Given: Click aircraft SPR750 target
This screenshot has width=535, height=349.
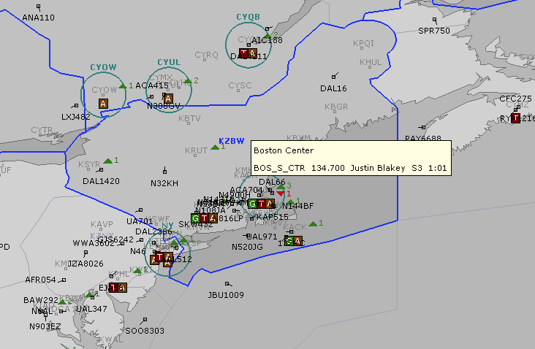Looking at the screenshot, I should coord(434,20).
